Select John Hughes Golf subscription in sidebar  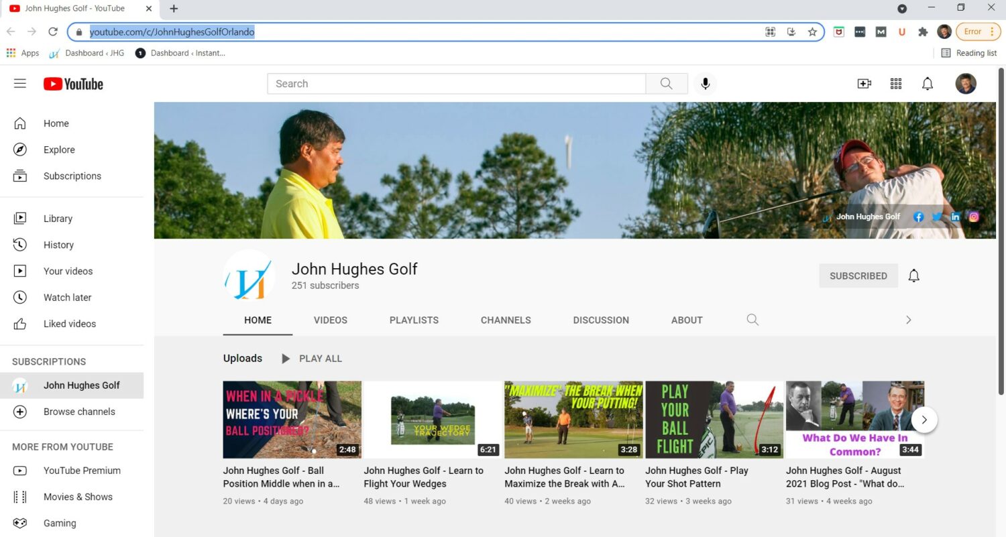click(72, 385)
